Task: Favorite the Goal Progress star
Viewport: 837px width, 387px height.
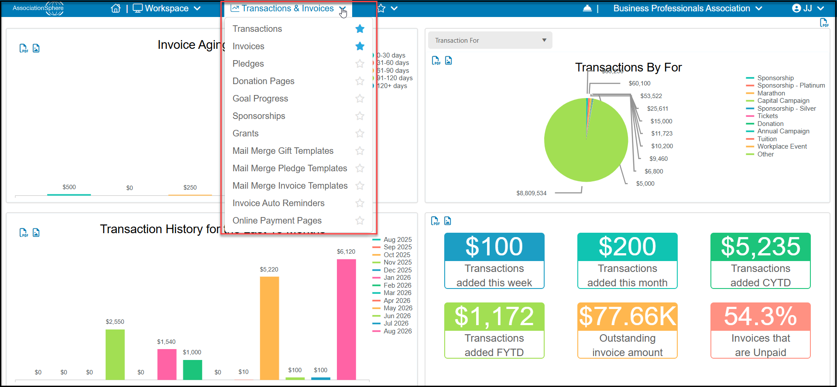Action: (x=360, y=98)
